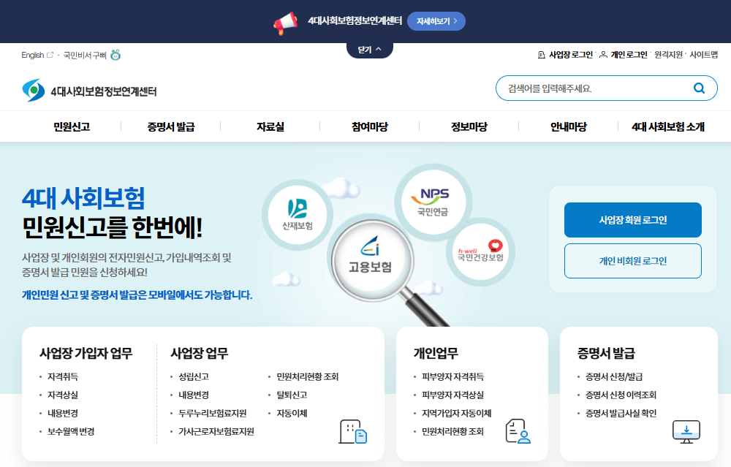731x467 pixels.
Task: Open the 참여마당 menu
Action: click(370, 126)
